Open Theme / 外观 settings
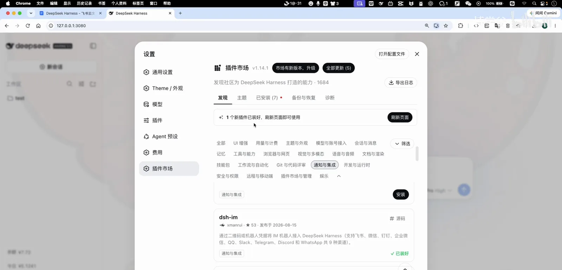 click(169, 88)
